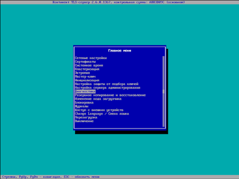Screen dimensions: 239x179
Task: Select Изменение кода загрузчика
Action: (98, 99)
